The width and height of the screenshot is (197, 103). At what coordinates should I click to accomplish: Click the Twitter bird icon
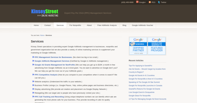159,2
